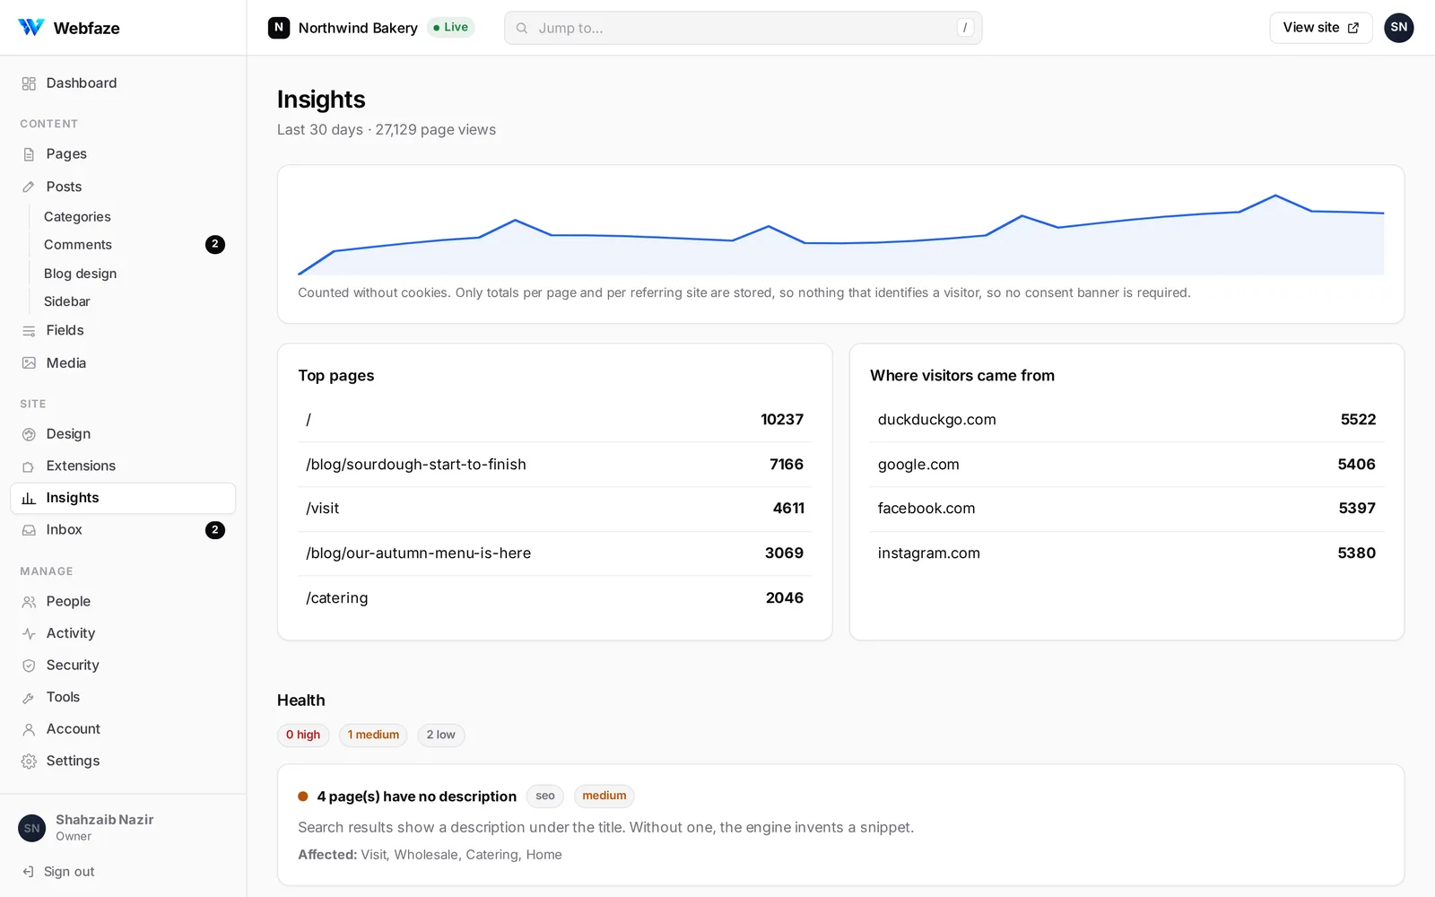The width and height of the screenshot is (1435, 897).
Task: Click the facebook.com referrer row
Action: [1126, 509]
